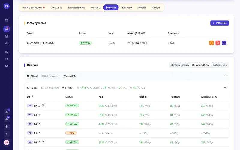The width and height of the screenshot is (240, 150).
Task: Click the notifications bell icon
Action: (7, 112)
